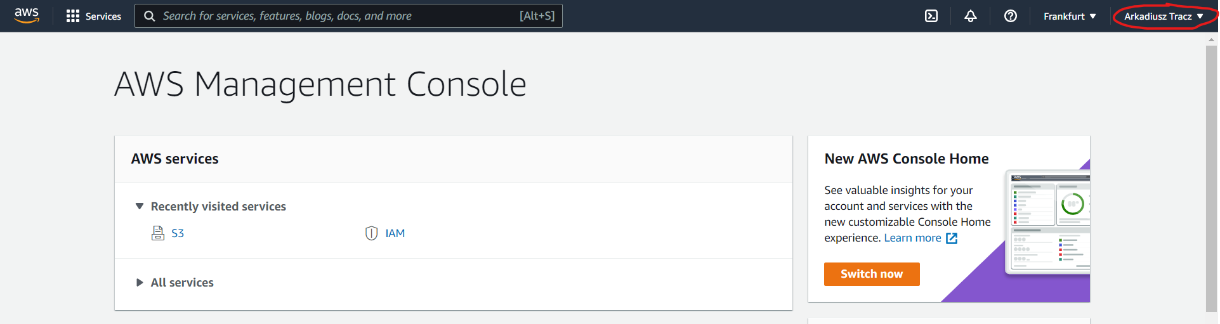
Task: Click the search magnifier icon
Action: [x=150, y=16]
